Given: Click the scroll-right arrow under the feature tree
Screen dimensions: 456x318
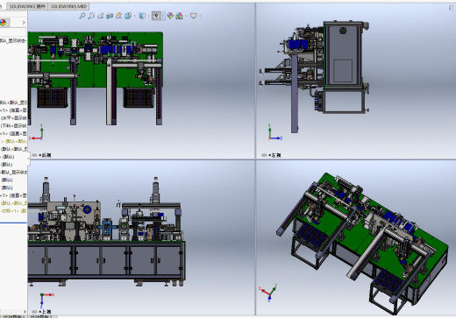Looking at the screenshot, I should (25, 312).
